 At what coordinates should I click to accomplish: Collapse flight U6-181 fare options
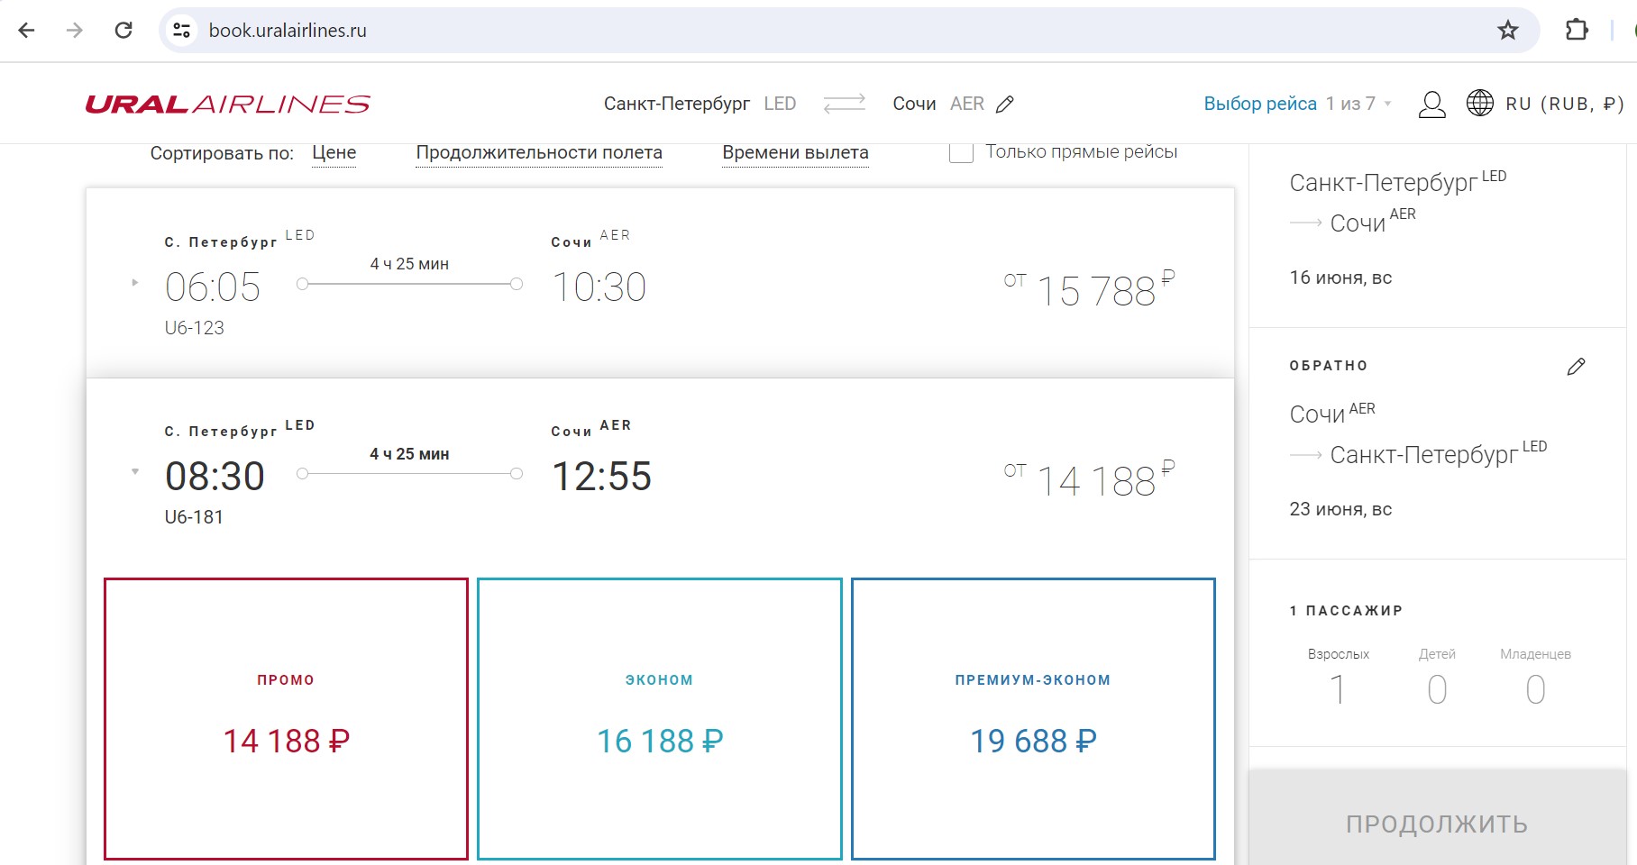pos(135,471)
